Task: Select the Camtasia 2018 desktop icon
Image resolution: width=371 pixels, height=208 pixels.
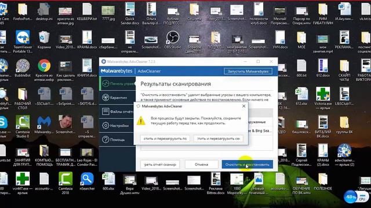Action: pos(66,184)
